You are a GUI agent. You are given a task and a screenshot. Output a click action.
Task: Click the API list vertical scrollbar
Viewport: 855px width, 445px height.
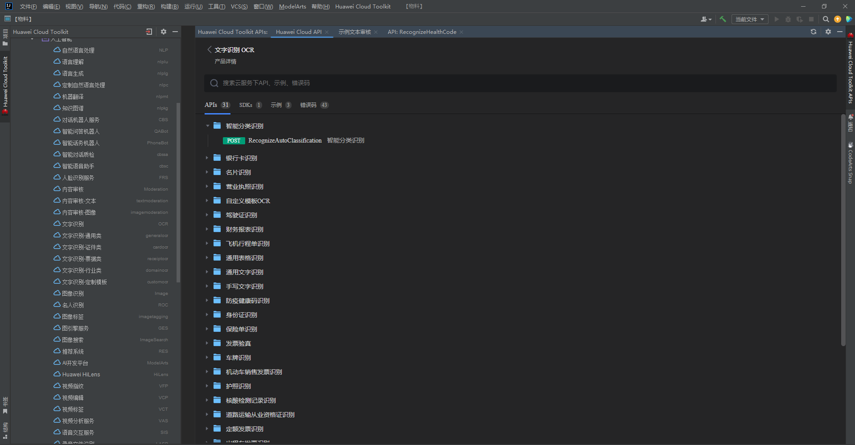843,230
